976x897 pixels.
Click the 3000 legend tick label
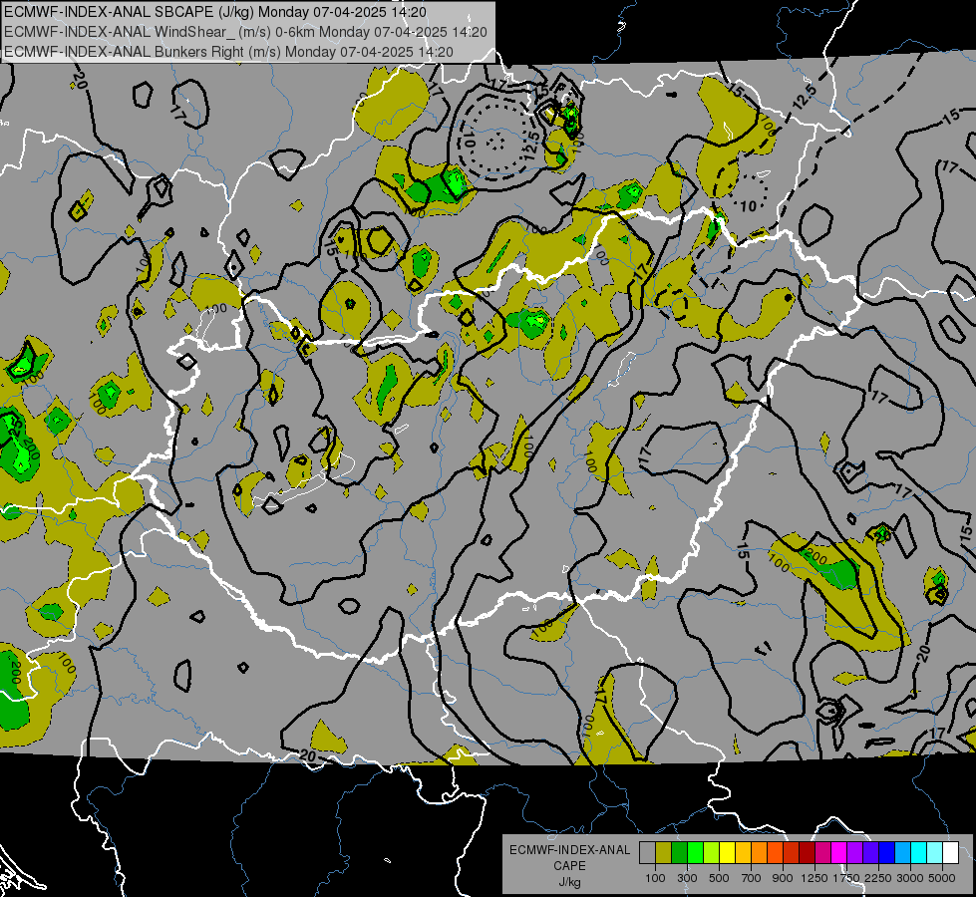910,878
